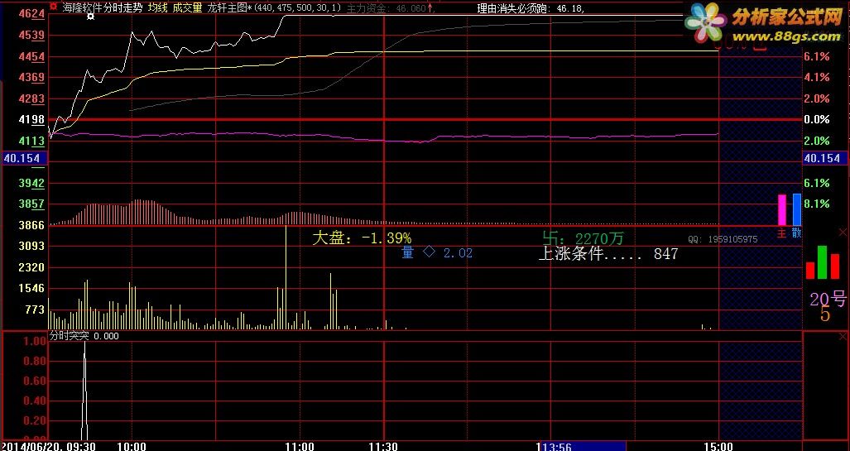This screenshot has height=451, width=850.
Task: Close the volume sub-panel with red X
Action: [843, 232]
